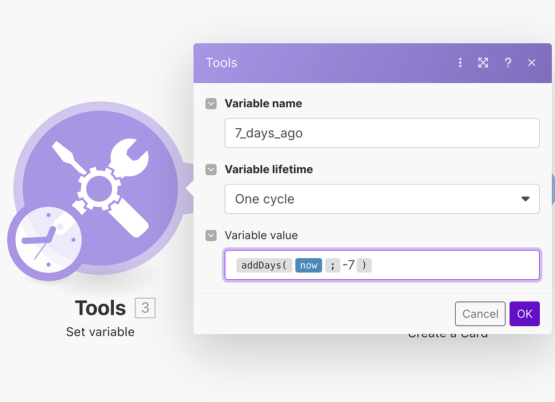
Task: Expand the dialog to fullscreen
Action: coord(483,63)
